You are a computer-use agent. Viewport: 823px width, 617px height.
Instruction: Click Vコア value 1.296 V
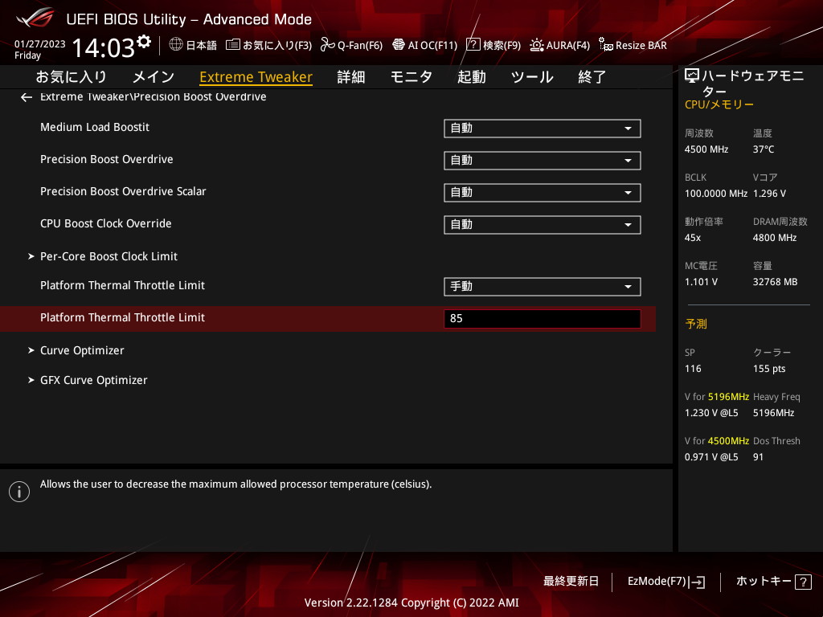(x=769, y=194)
